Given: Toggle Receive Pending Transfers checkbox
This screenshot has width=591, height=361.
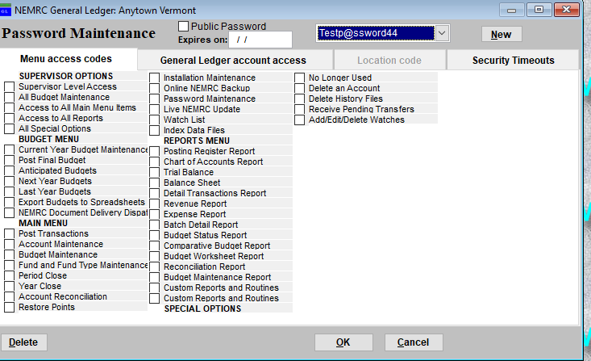Looking at the screenshot, I should (x=300, y=110).
